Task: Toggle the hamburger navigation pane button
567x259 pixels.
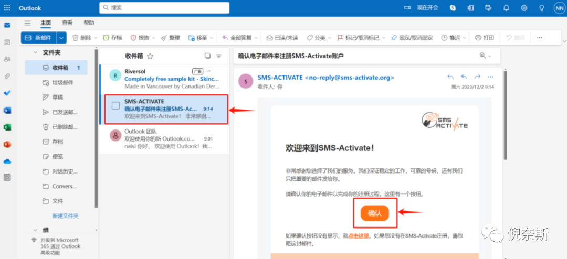Action: 27,23
